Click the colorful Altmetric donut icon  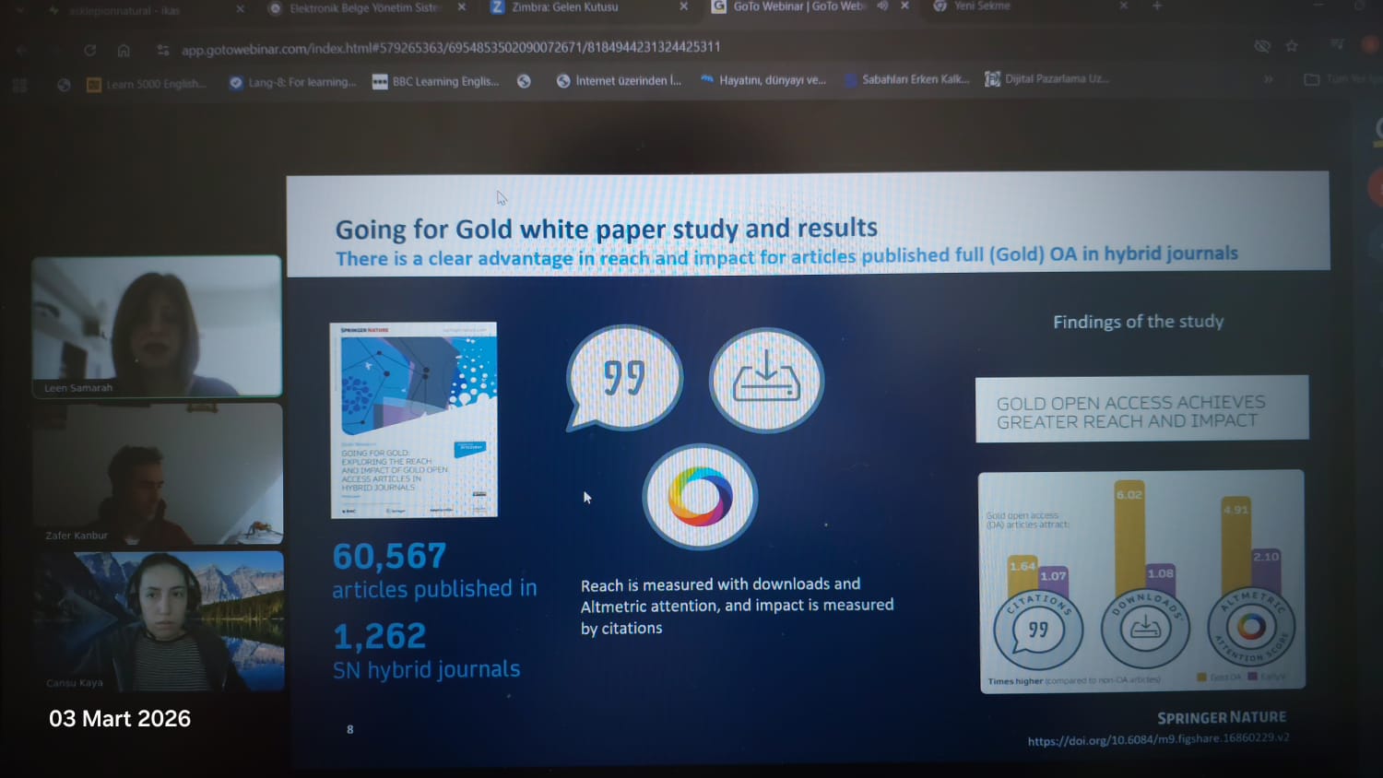click(x=700, y=497)
